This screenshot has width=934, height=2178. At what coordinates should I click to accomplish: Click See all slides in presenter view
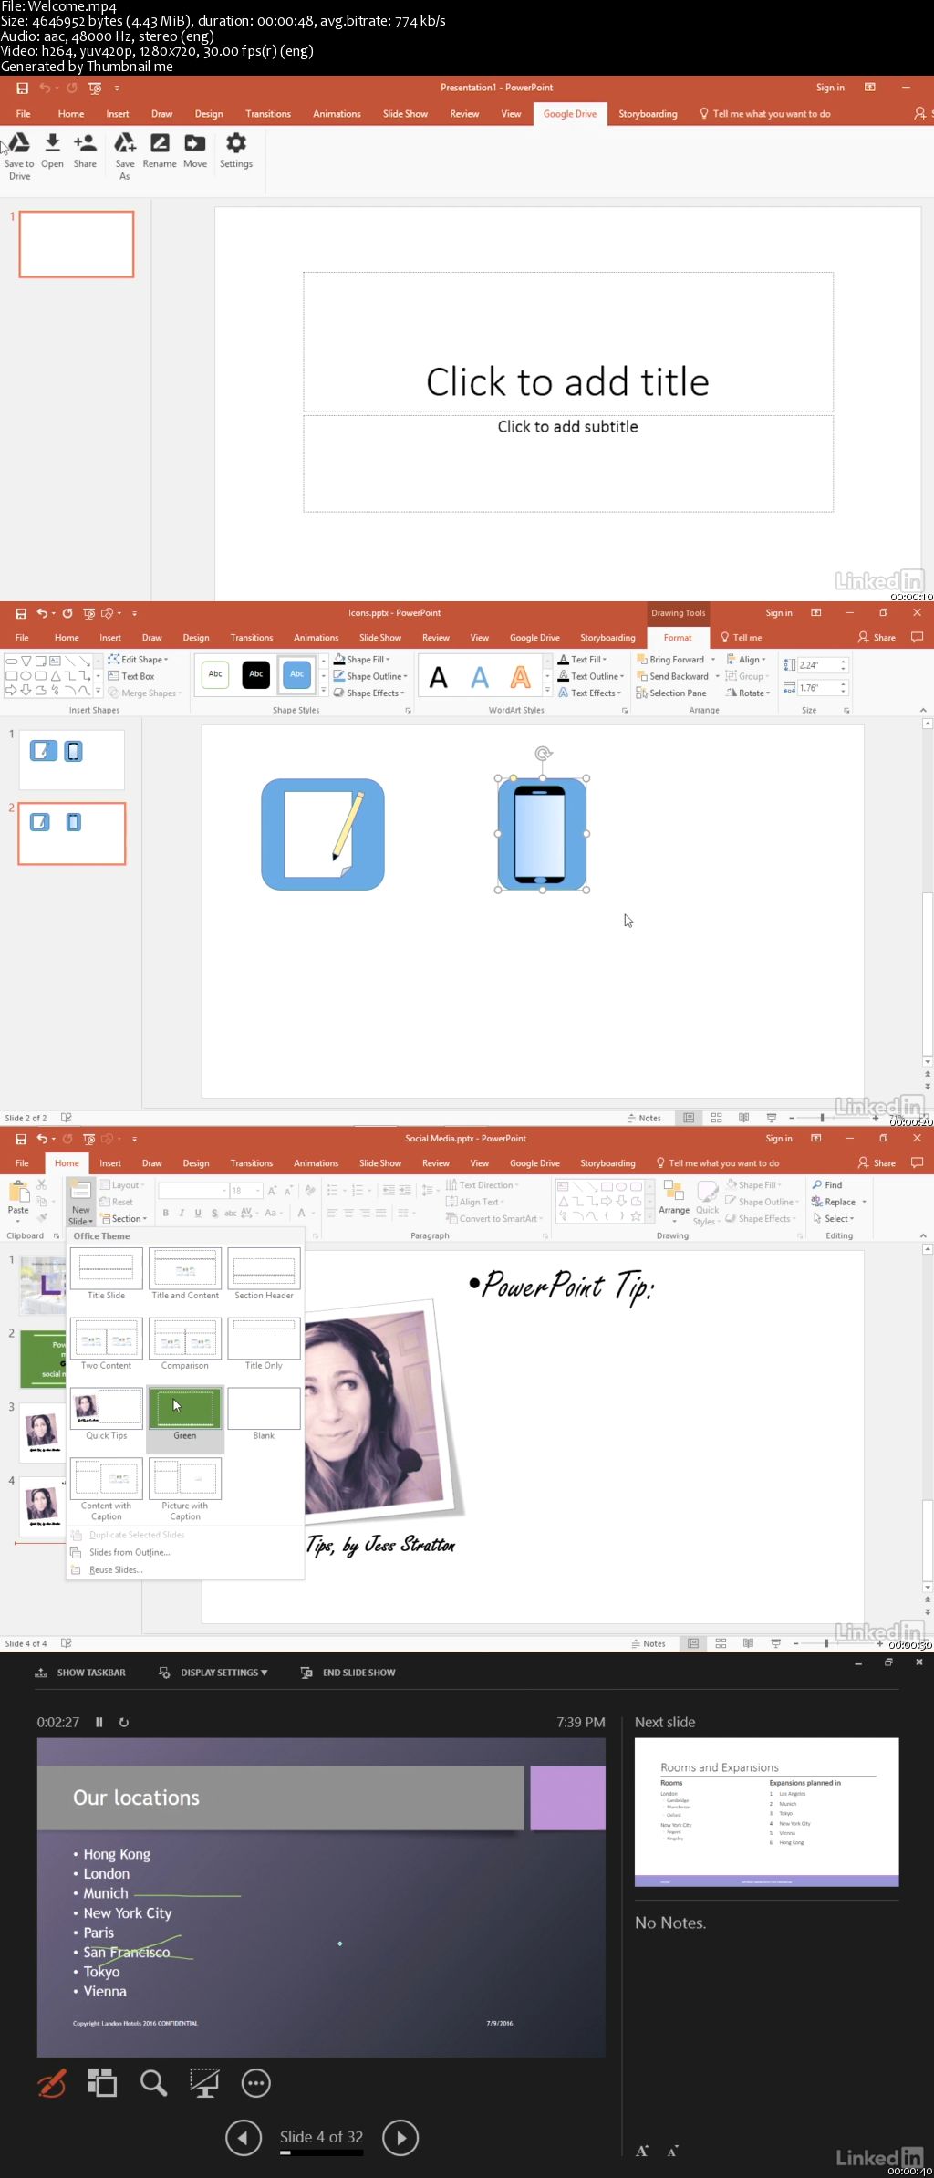coord(102,2083)
